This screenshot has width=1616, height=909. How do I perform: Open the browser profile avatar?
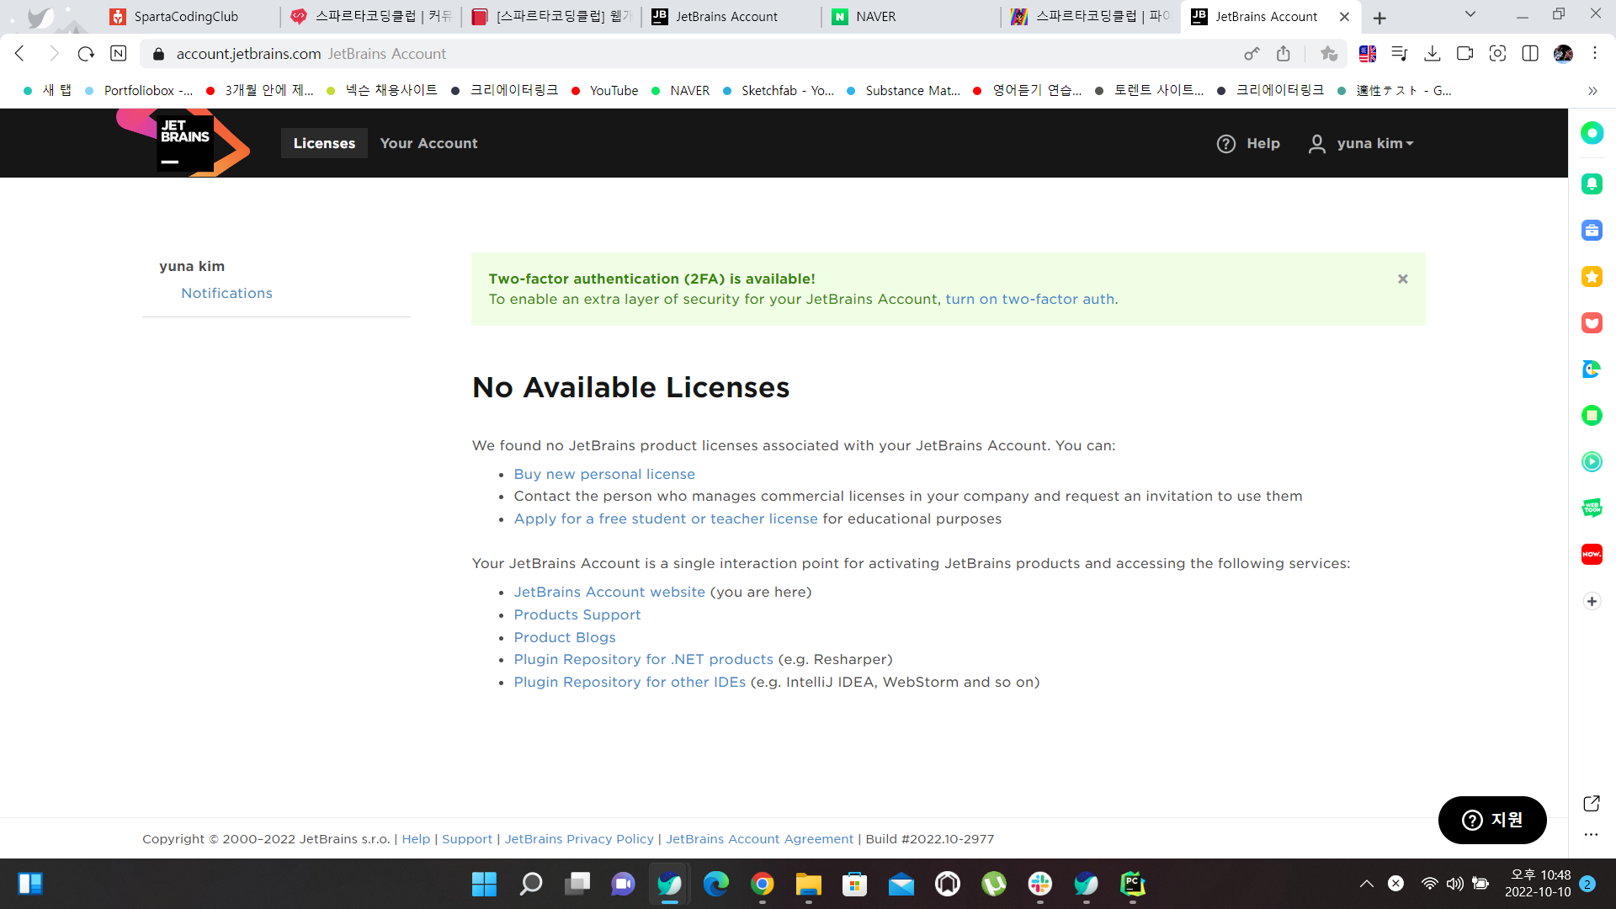(x=1563, y=54)
